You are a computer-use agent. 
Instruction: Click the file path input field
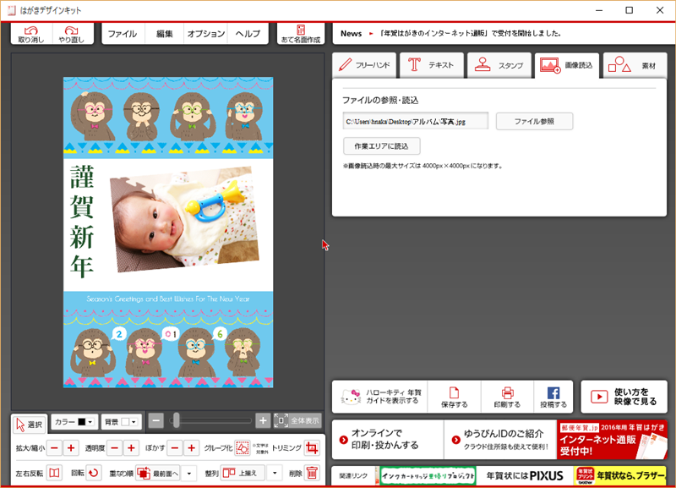415,122
